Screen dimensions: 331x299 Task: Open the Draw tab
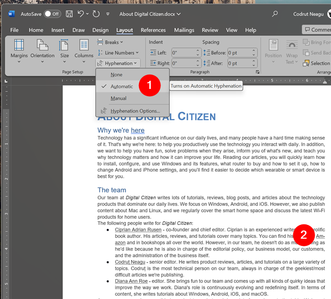[79, 30]
